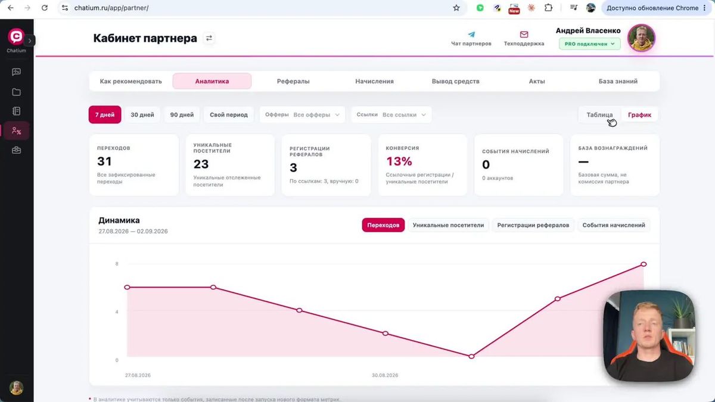The width and height of the screenshot is (715, 402).
Task: Switch to the Рефералы tab
Action: click(293, 81)
